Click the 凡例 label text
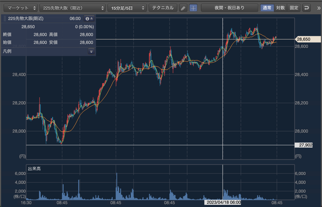This screenshot has height=207, width=322. (7, 51)
